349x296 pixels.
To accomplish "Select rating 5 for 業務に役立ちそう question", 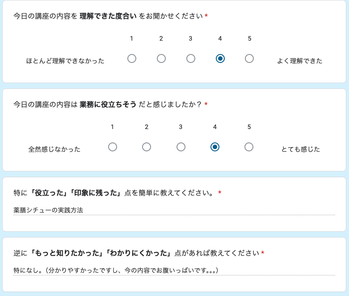I will tap(249, 147).
